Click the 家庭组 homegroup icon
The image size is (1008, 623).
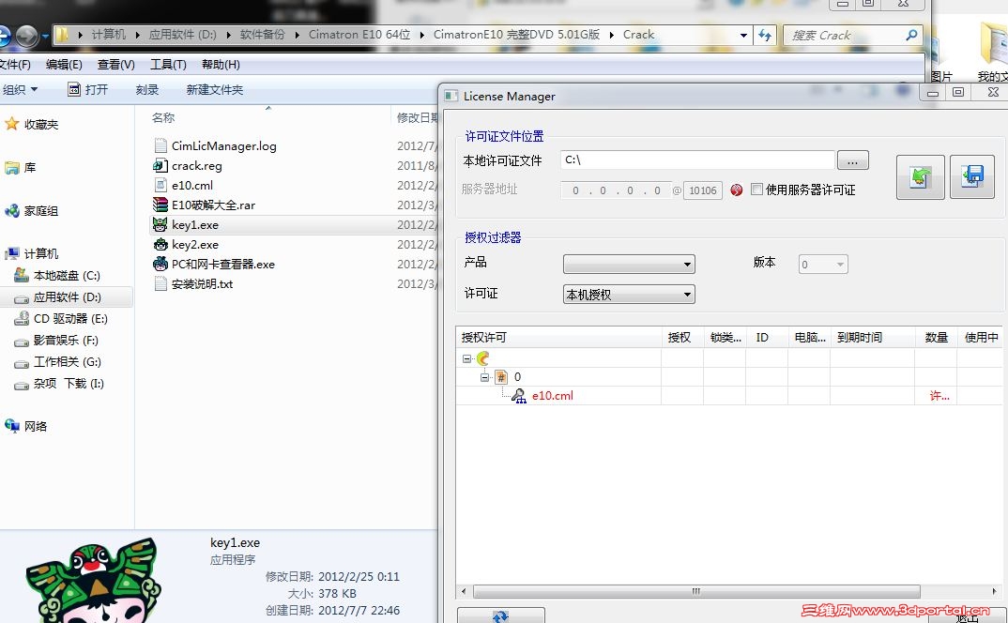11,210
